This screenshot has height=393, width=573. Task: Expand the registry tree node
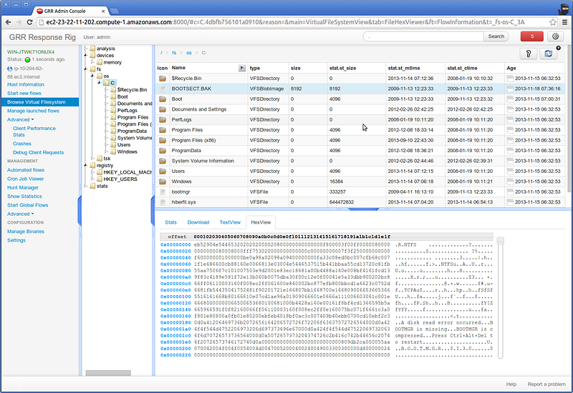pos(86,165)
